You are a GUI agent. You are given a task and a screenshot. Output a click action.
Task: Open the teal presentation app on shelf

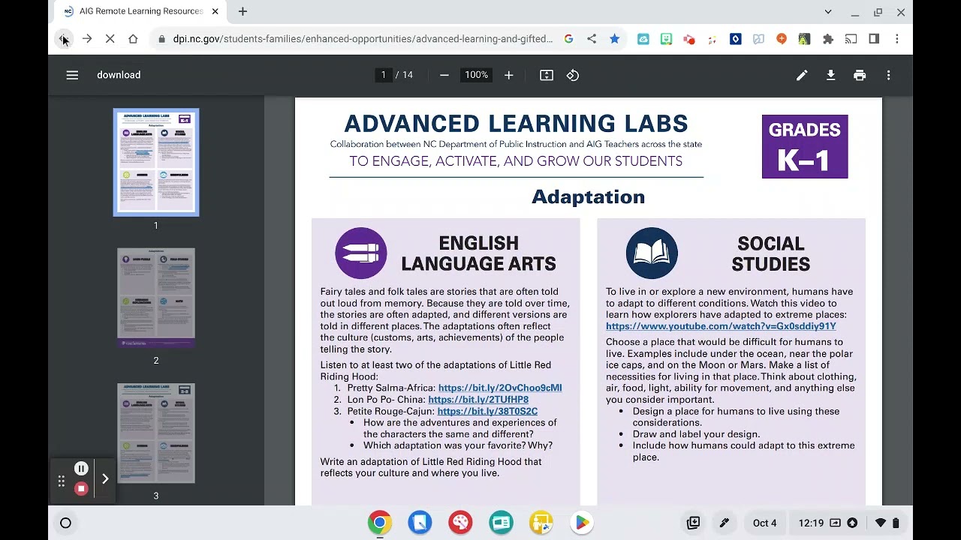pos(501,523)
